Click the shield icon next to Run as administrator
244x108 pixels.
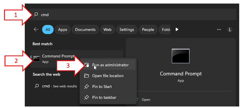[86, 65]
